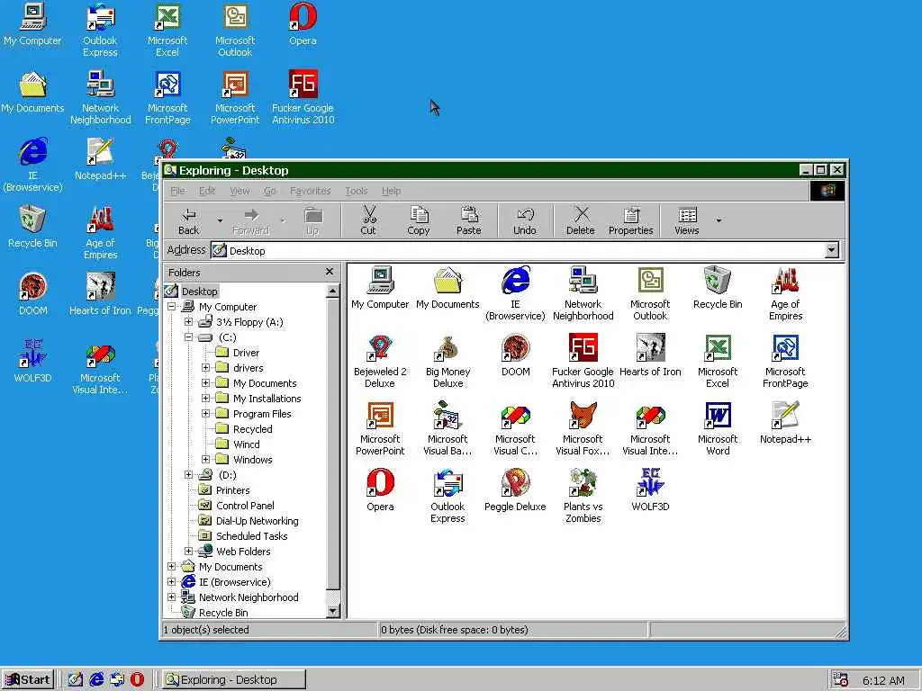The image size is (922, 691).
Task: Select Recycle Bin icon in Explorer pane
Action: (718, 287)
